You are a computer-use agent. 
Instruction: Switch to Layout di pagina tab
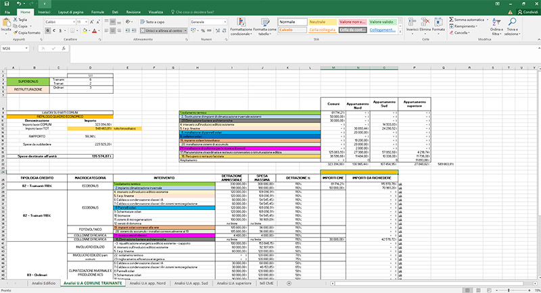(x=71, y=12)
